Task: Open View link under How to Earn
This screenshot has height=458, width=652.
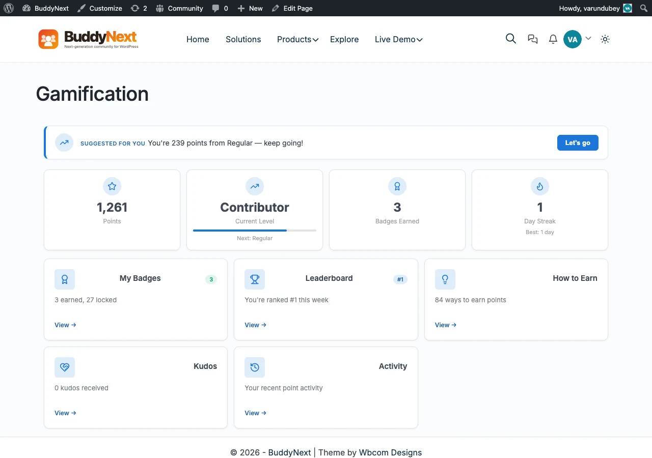Action: point(446,325)
